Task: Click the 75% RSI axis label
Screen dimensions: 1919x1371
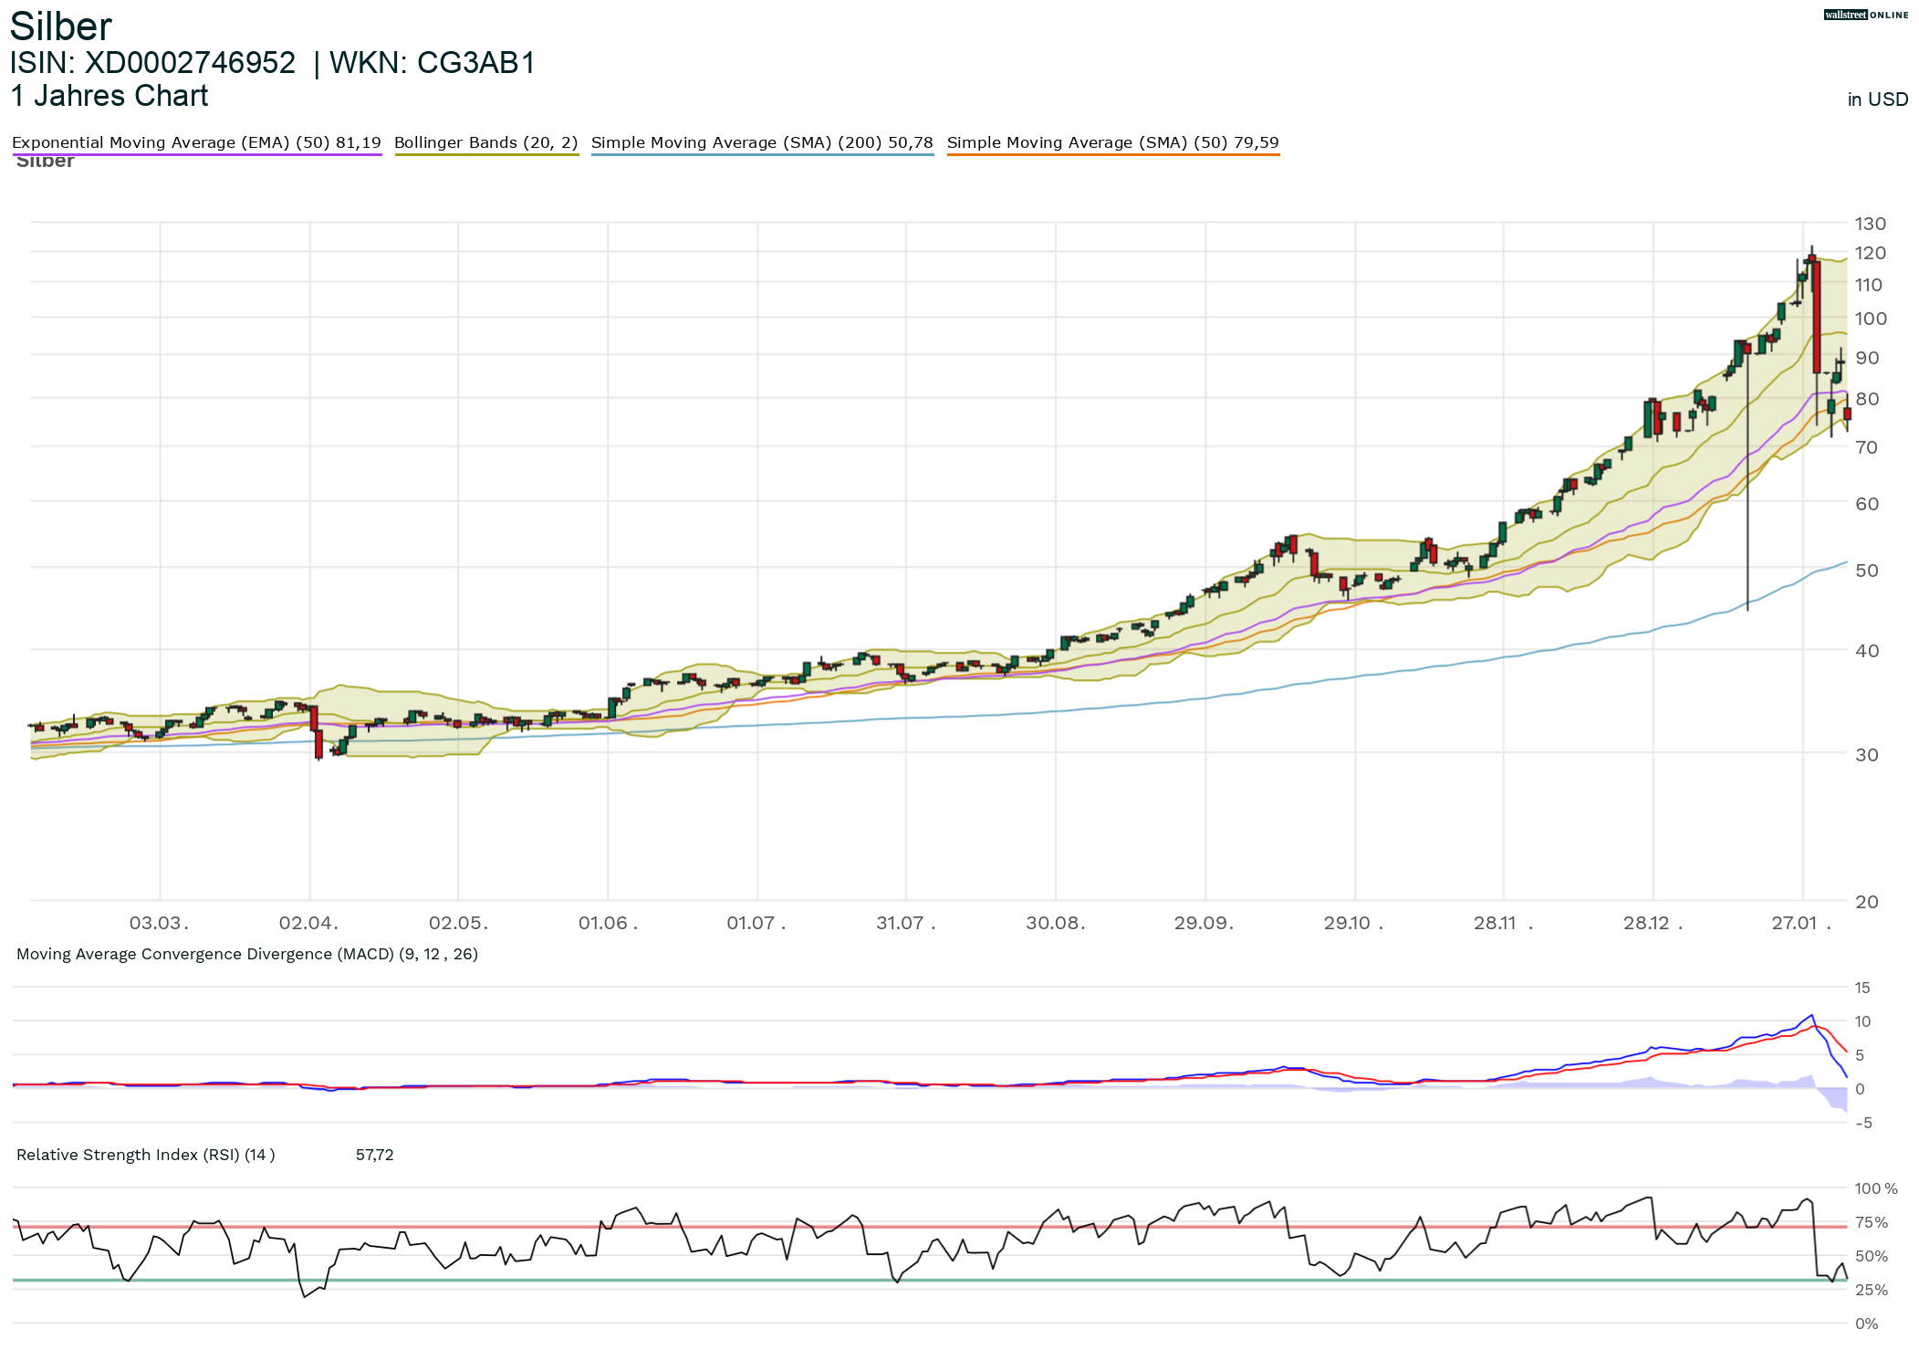Action: coord(1871,1222)
